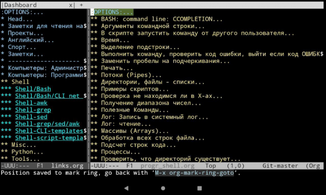Tap the Android home circle button

pos(163,188)
